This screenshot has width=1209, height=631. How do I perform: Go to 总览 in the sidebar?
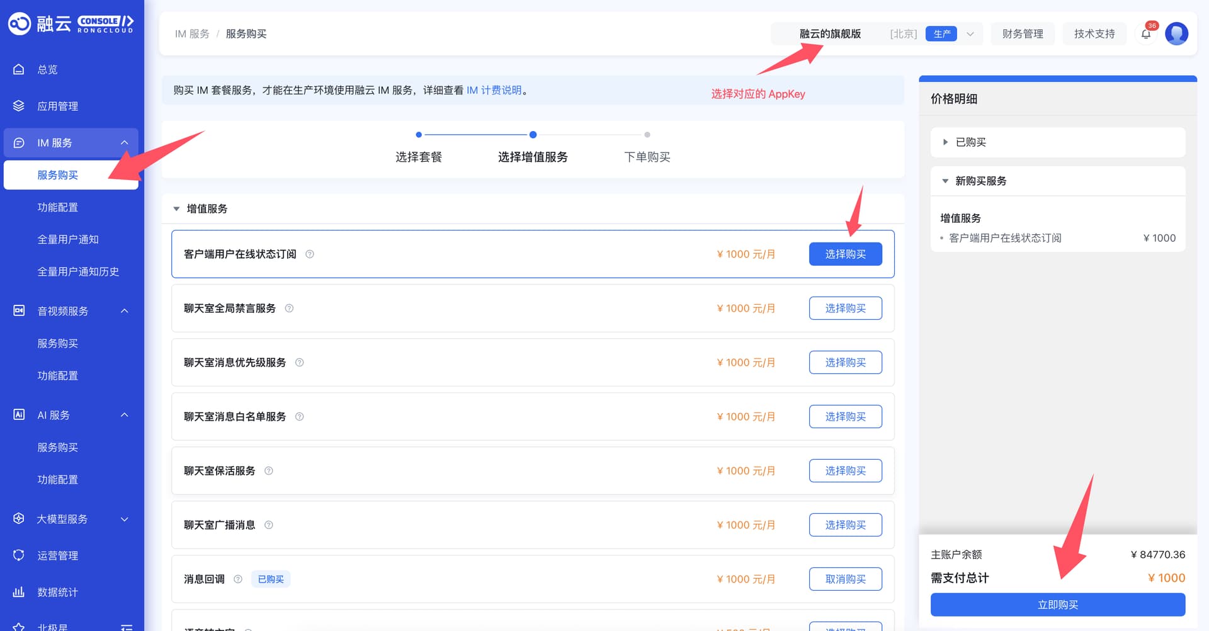(x=47, y=69)
